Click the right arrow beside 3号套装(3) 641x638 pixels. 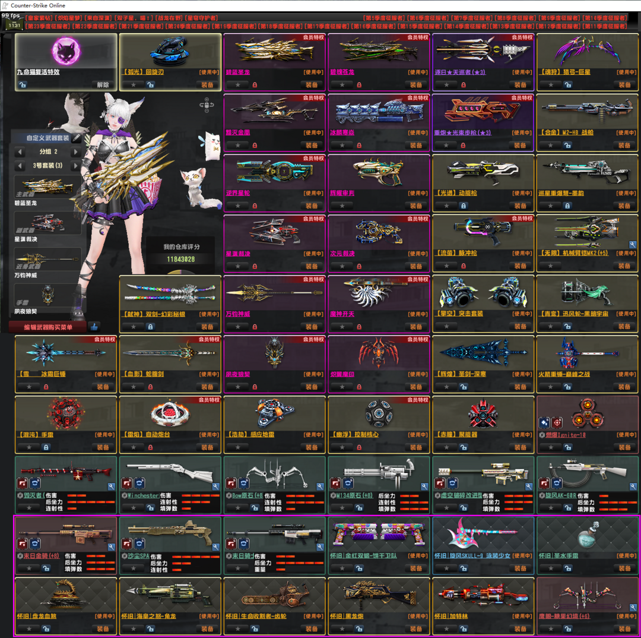click(x=75, y=166)
